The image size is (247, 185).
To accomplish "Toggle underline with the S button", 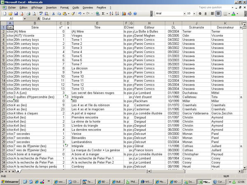I will pyautogui.click(x=205, y=14).
